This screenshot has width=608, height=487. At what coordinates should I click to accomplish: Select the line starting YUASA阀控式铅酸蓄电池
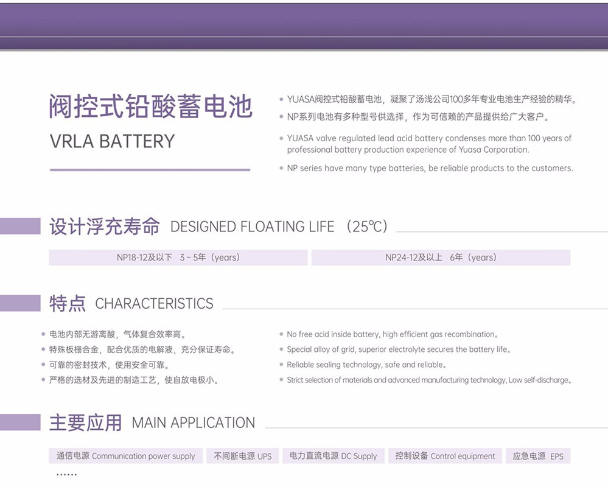(432, 99)
